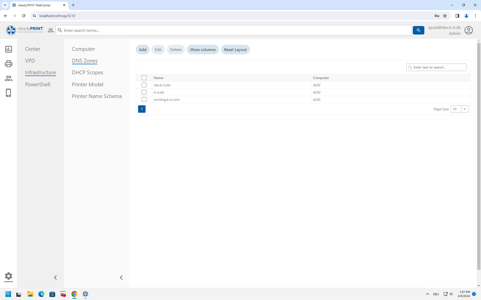Open the mobile device icon in sidebar
This screenshot has height=300, width=481.
tap(9, 93)
